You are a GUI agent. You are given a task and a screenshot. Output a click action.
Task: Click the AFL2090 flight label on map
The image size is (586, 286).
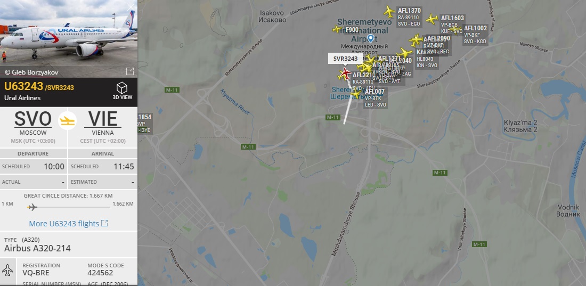(438, 38)
